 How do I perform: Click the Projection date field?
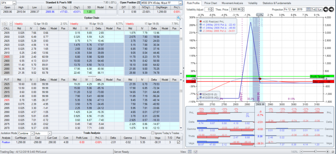point(295,10)
